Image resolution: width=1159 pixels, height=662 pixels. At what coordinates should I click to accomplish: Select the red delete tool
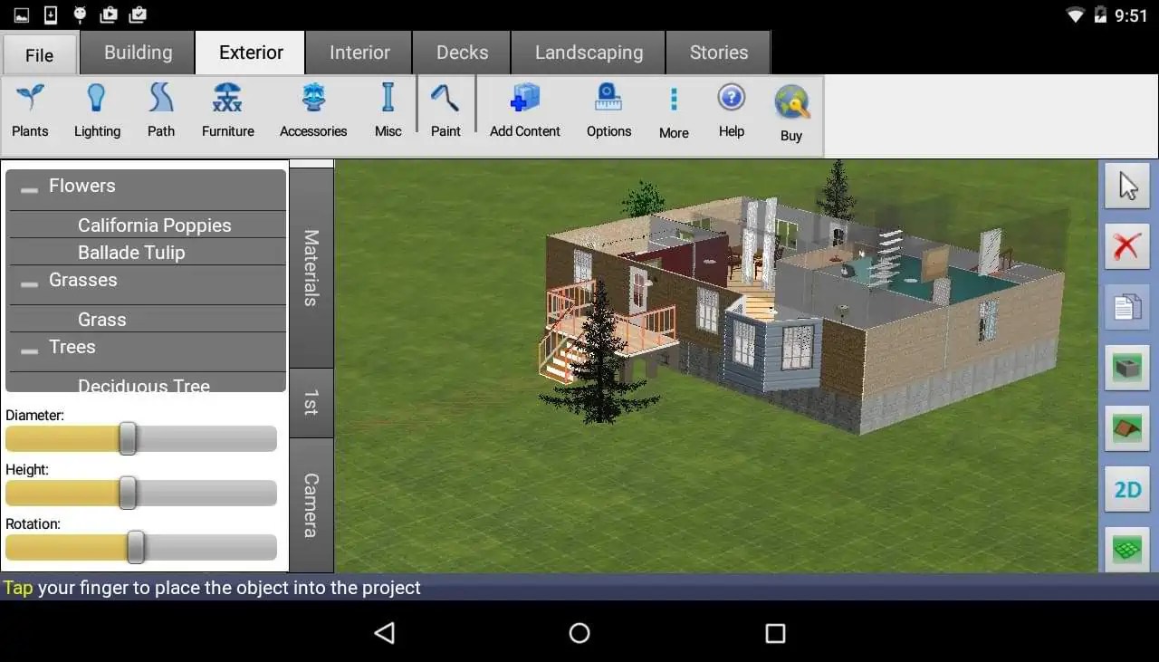[x=1126, y=246]
